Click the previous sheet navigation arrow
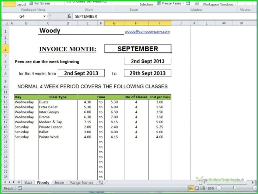 coord(9,182)
